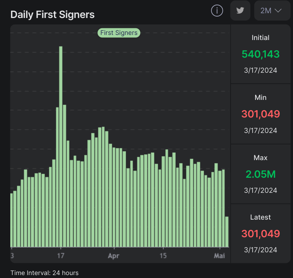Click the green 2.05M Max value
The width and height of the screenshot is (293, 278).
[260, 174]
